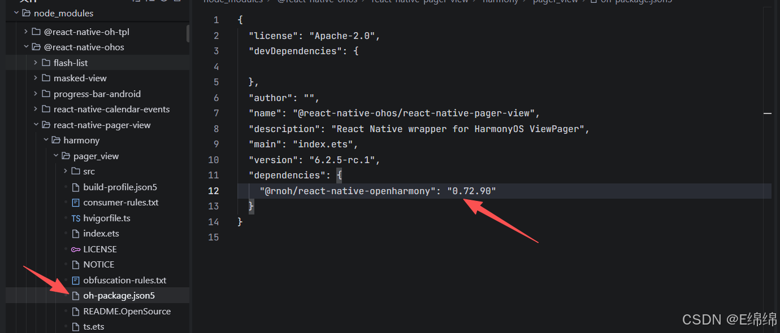This screenshot has width=780, height=333.
Task: Click the "devDependencies" key in the editor
Action: [296, 51]
